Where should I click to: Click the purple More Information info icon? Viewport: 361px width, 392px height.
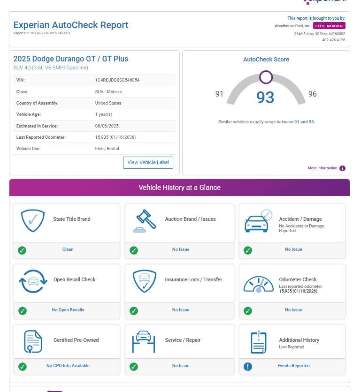[x=342, y=168]
